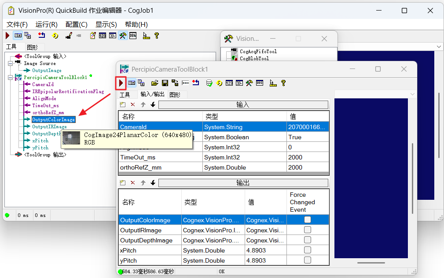Switch to 工具 tab in the ToolBlock window
This screenshot has height=278, width=444.
click(125, 95)
